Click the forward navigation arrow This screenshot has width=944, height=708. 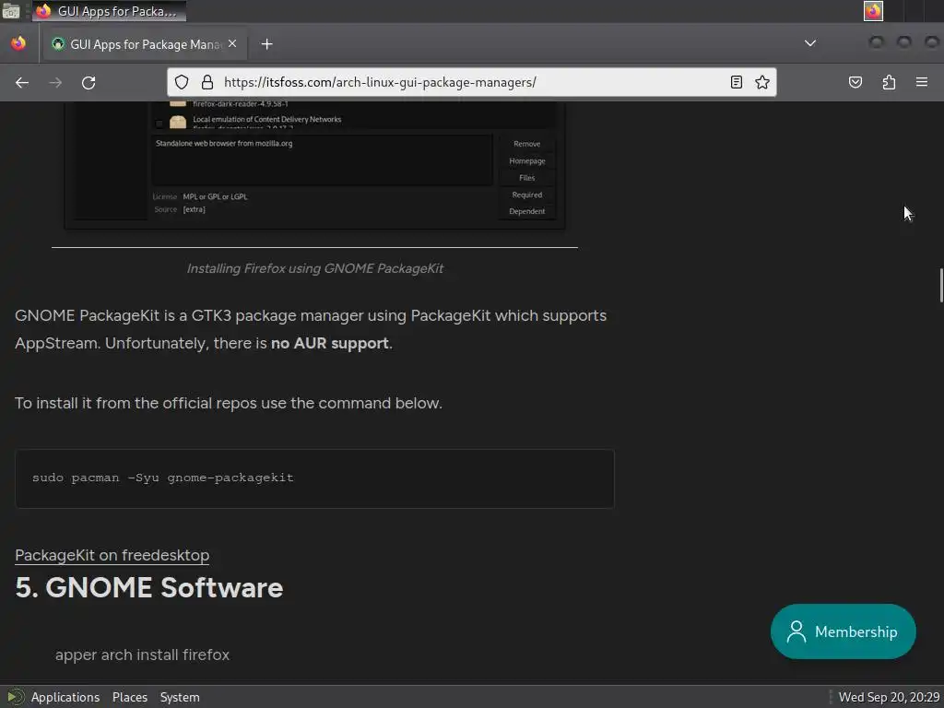click(x=55, y=82)
